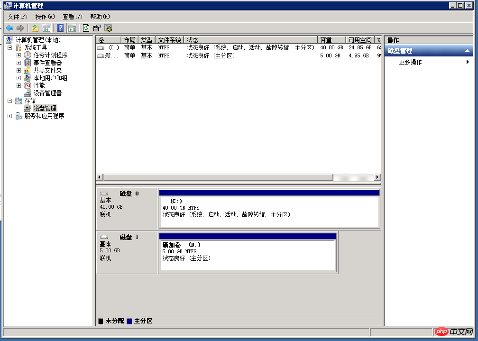478x341 pixels.
Task: Open the 帮助(H) menu
Action: click(x=100, y=17)
